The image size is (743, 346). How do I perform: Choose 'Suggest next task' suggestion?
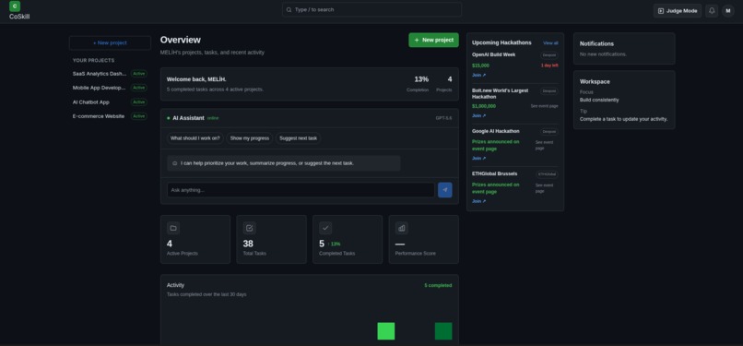click(x=298, y=138)
